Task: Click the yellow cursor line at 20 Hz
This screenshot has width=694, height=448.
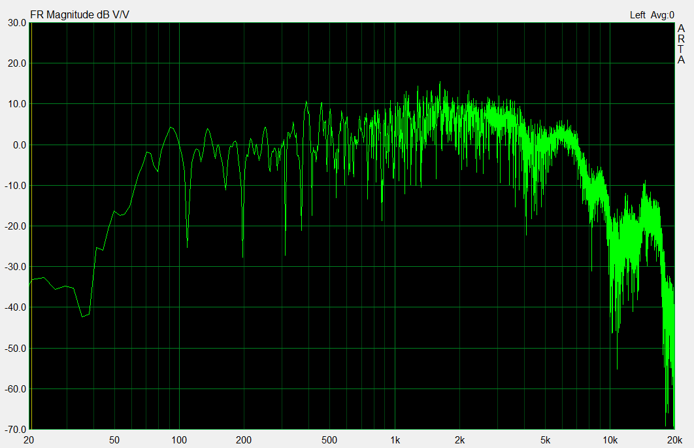Action: point(31,226)
